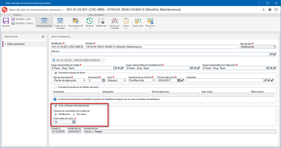The image size is (281, 148).
Task: Select the Por iniciar radio button
Action: coord(74,114)
